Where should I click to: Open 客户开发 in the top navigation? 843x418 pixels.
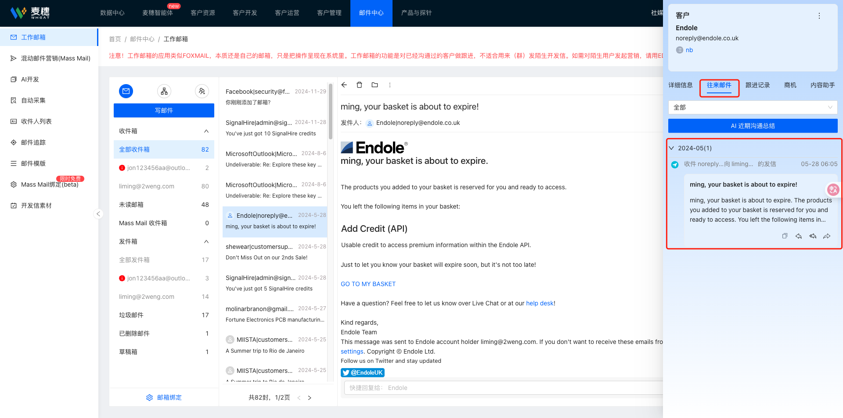tap(245, 13)
